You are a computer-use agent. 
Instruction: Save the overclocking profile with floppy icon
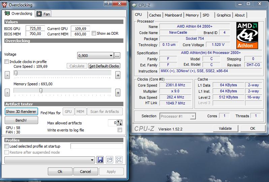[x=100, y=160]
